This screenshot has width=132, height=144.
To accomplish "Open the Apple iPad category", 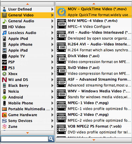I will [27, 50].
